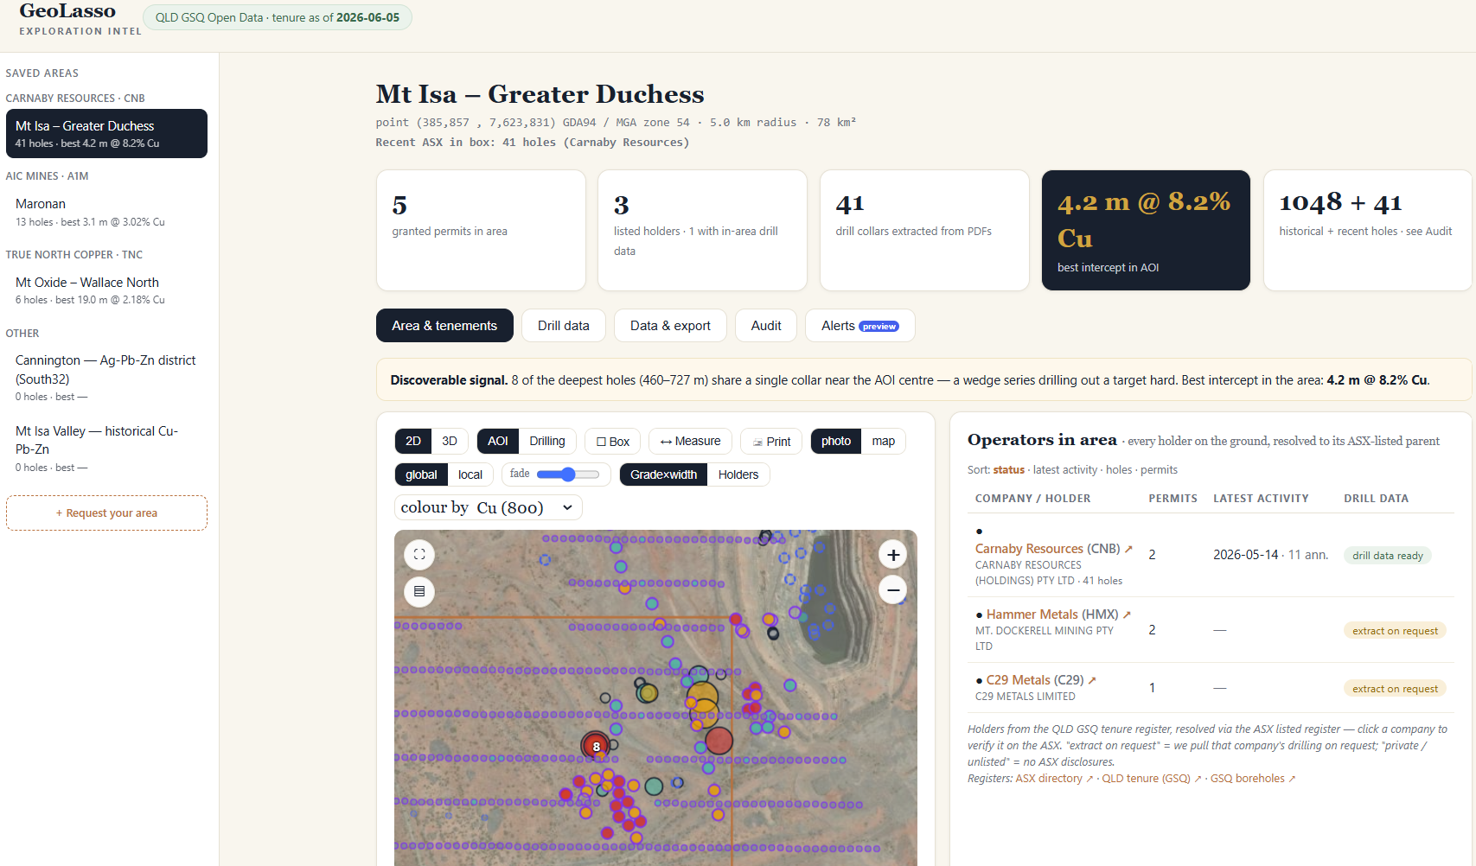Switch basemap to photo
The height and width of the screenshot is (866, 1476).
[x=836, y=441]
